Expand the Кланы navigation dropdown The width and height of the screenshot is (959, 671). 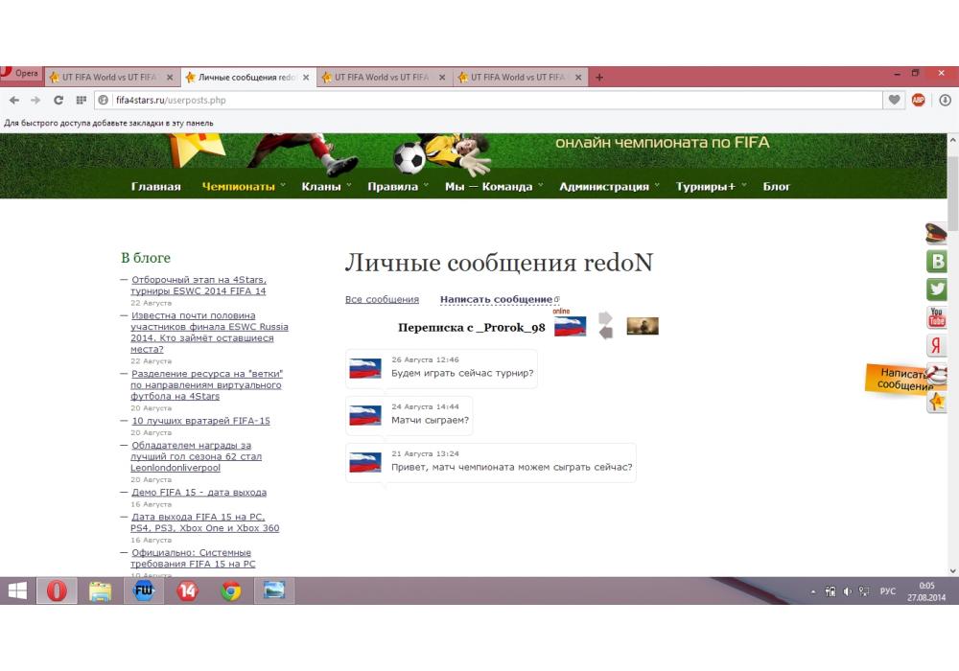pyautogui.click(x=326, y=187)
